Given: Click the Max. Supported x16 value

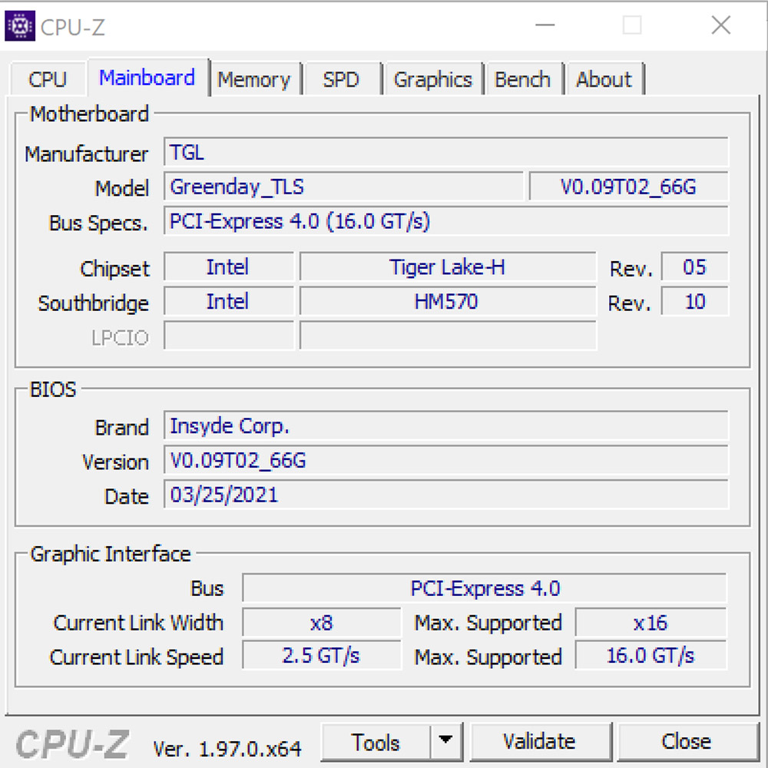Looking at the screenshot, I should 650,623.
